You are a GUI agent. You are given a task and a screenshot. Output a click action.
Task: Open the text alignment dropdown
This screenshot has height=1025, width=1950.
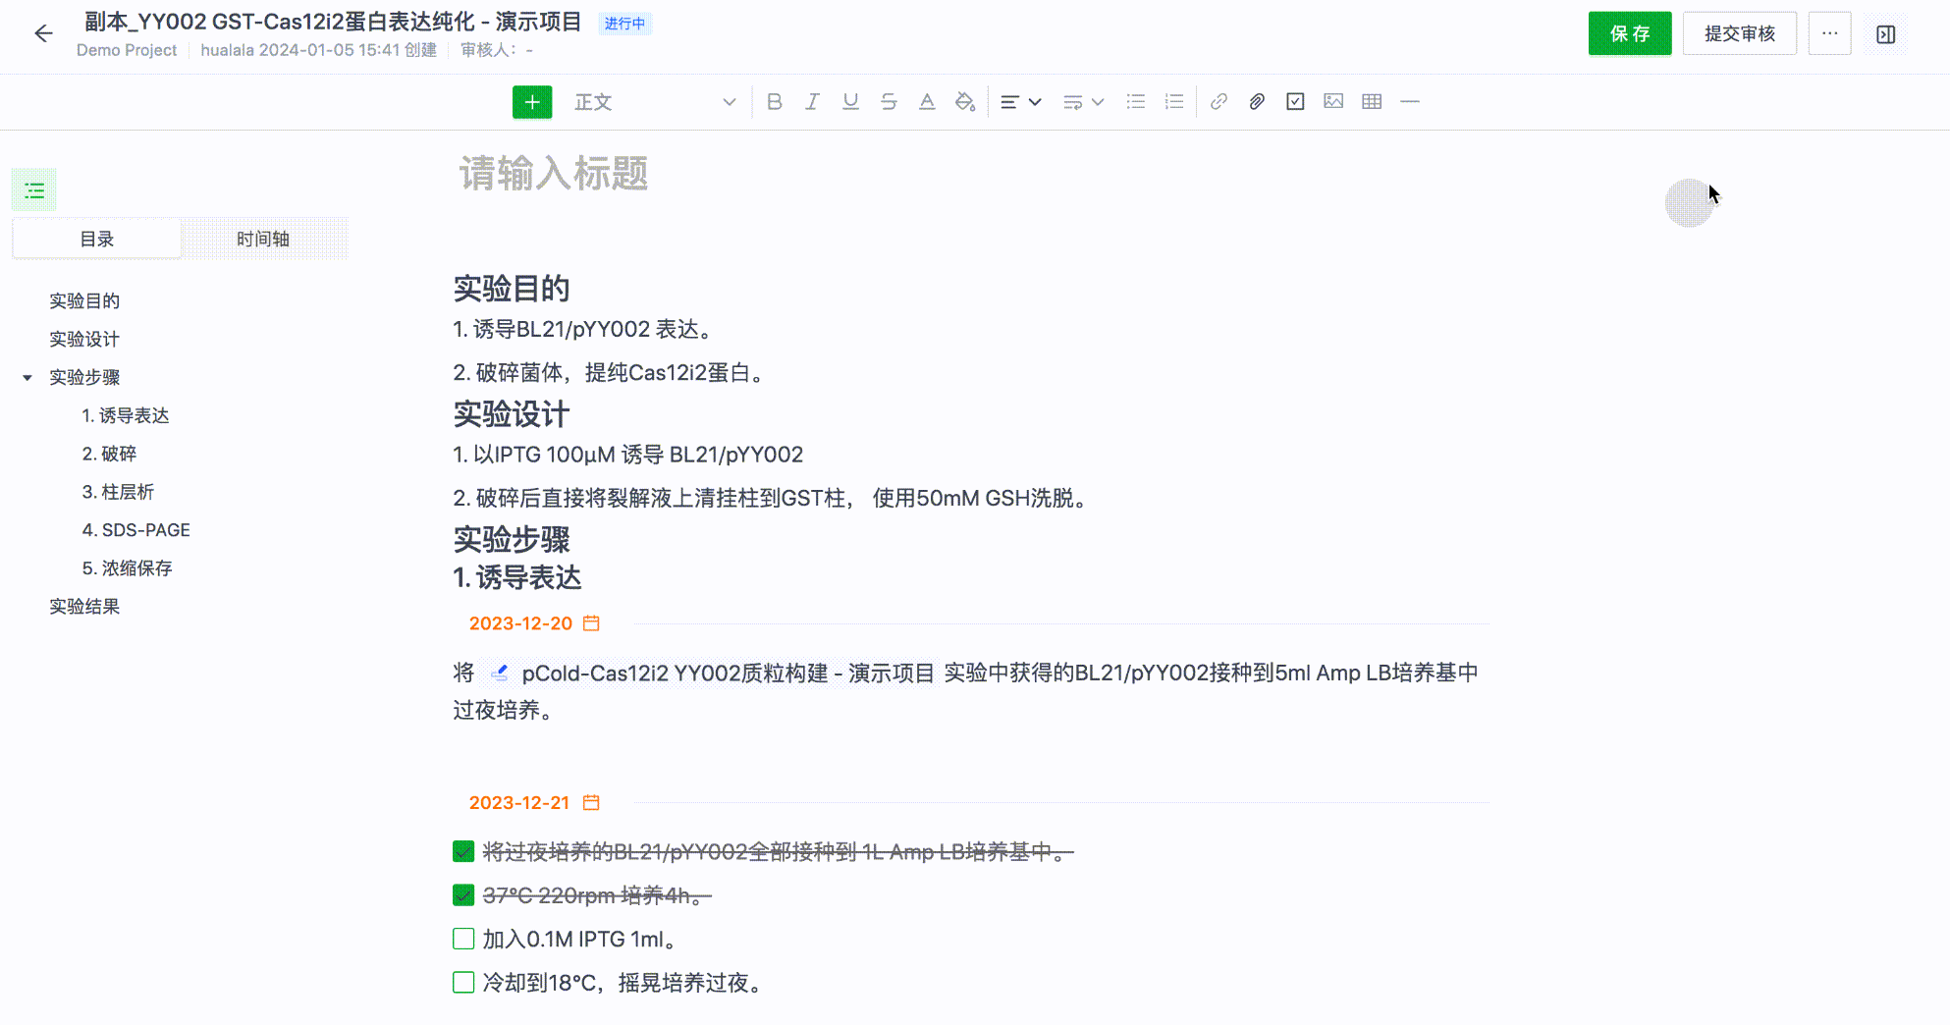tap(1020, 102)
